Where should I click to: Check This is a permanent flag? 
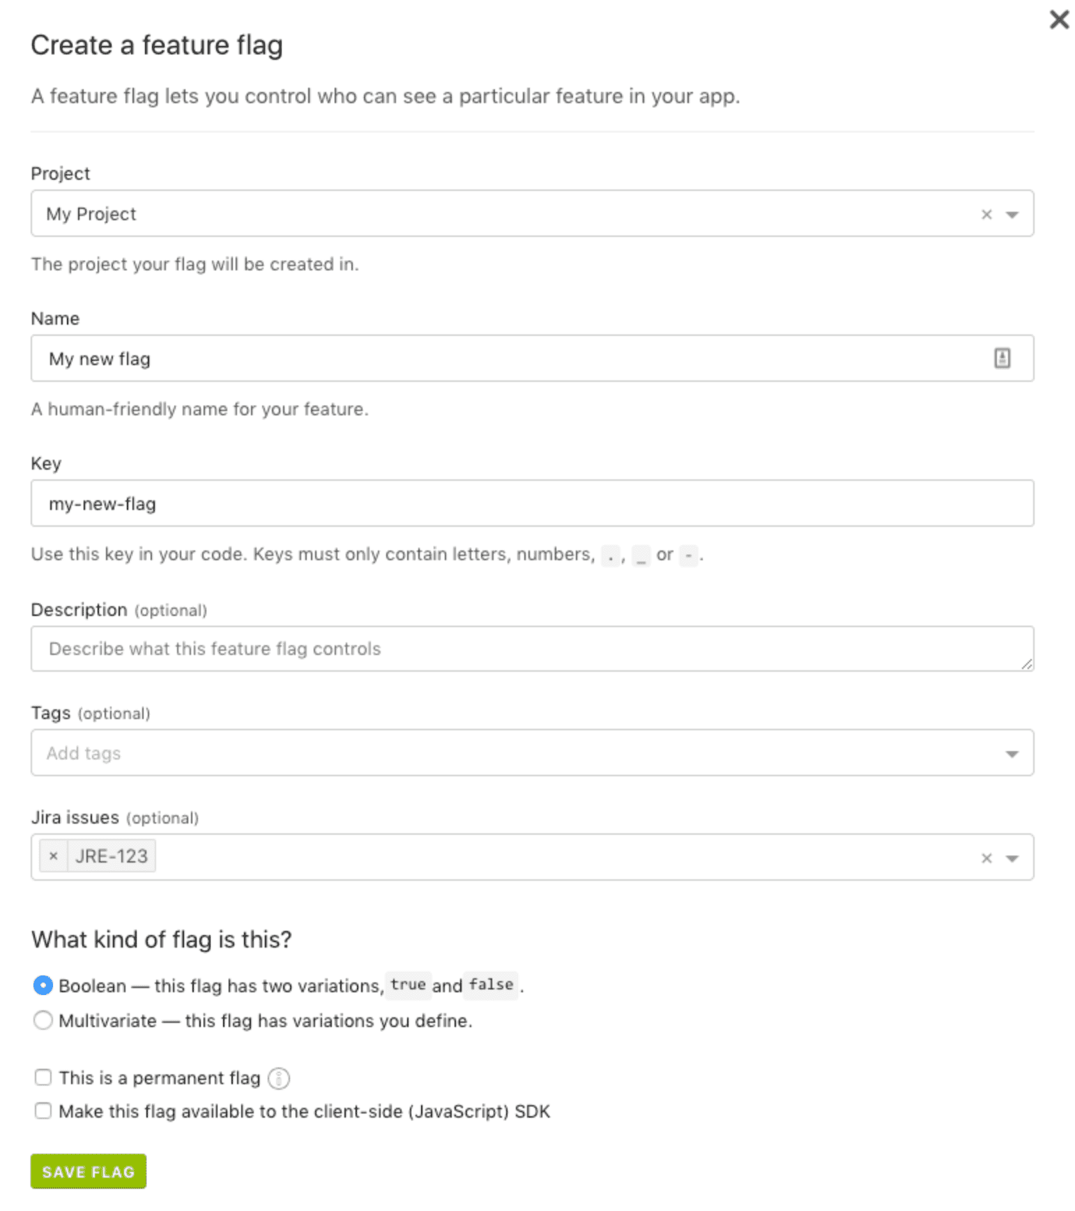43,1077
